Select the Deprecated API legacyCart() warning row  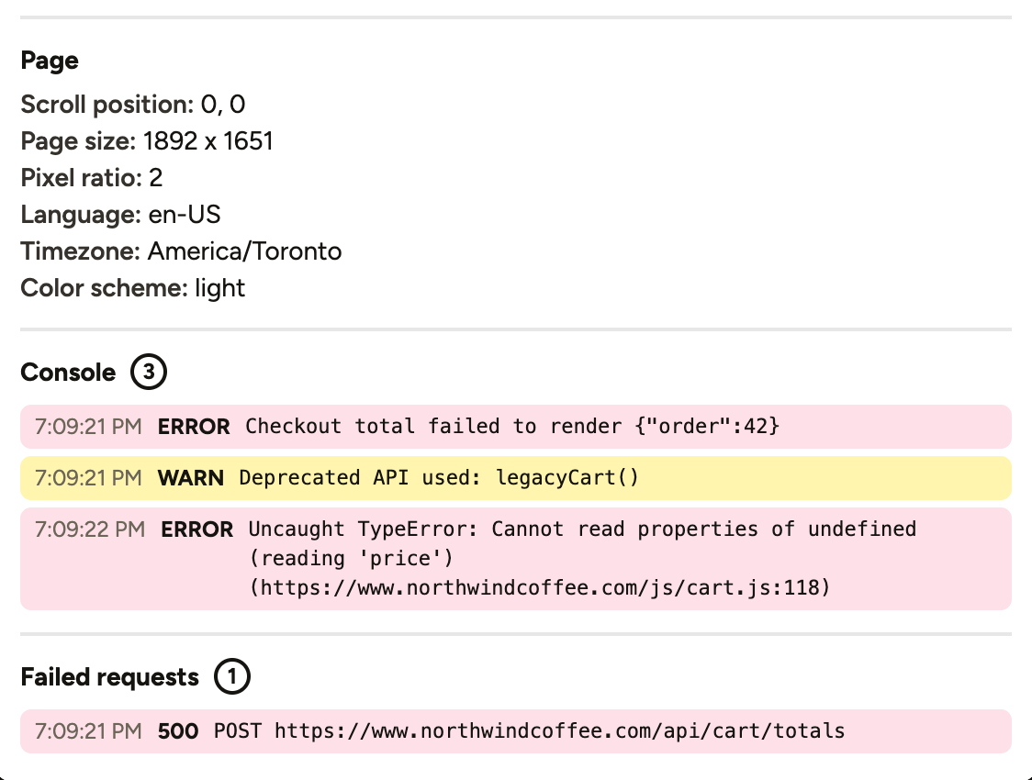(x=516, y=478)
